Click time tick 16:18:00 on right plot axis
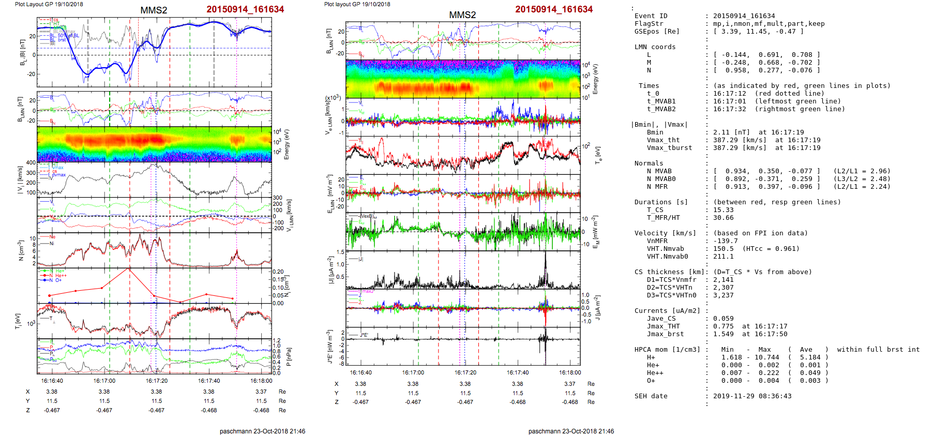The height and width of the screenshot is (435, 933). (x=570, y=372)
